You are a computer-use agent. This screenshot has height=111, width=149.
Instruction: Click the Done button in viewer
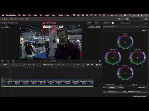tap(98, 27)
